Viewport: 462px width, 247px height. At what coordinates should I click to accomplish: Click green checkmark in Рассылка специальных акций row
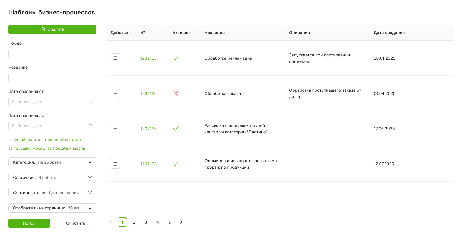tap(176, 129)
